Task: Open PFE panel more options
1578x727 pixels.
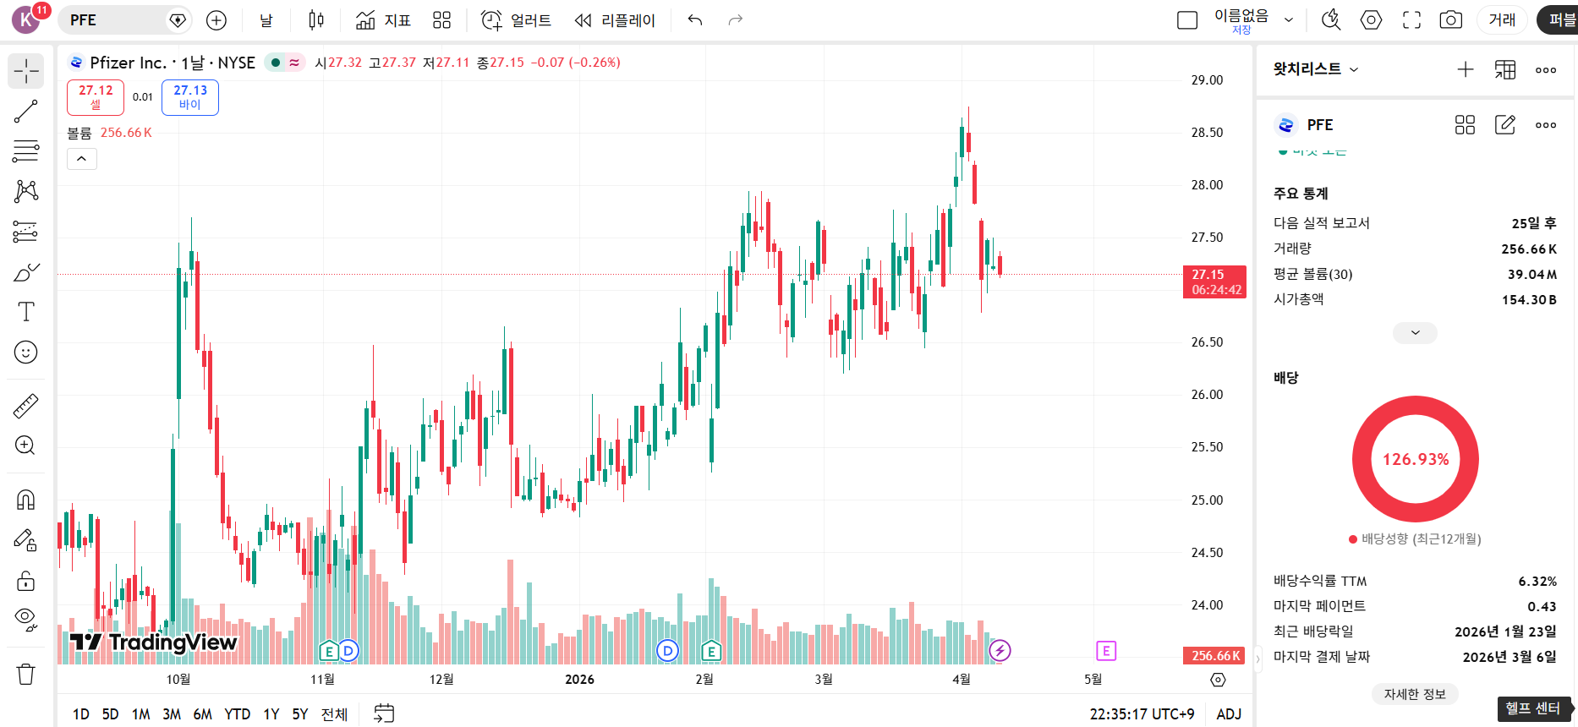Action: [x=1546, y=125]
